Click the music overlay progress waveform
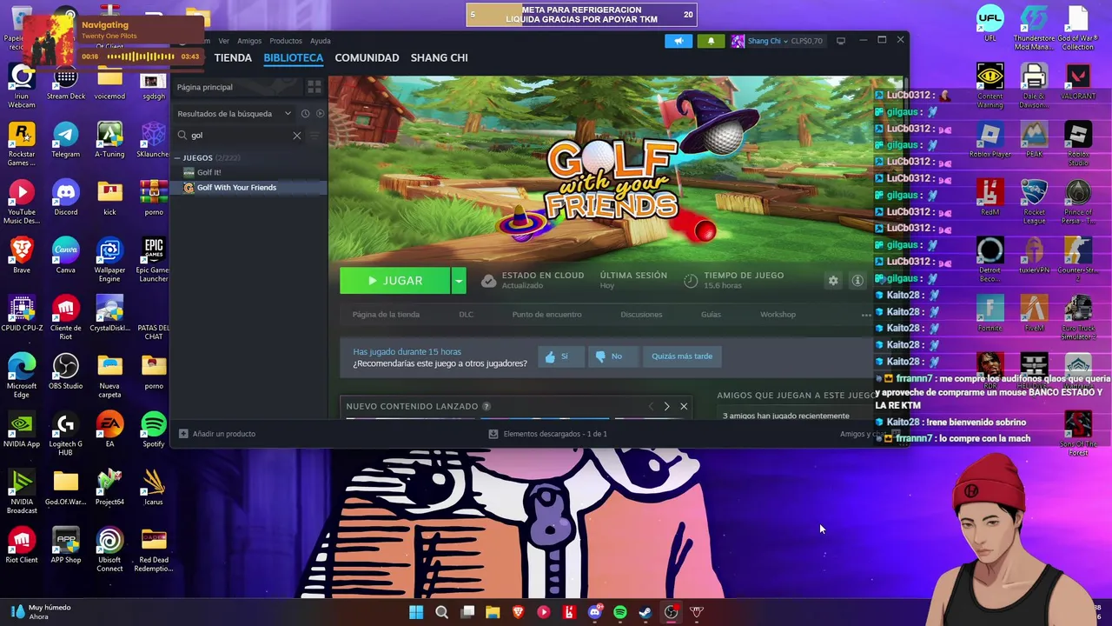The width and height of the screenshot is (1112, 626). point(140,57)
